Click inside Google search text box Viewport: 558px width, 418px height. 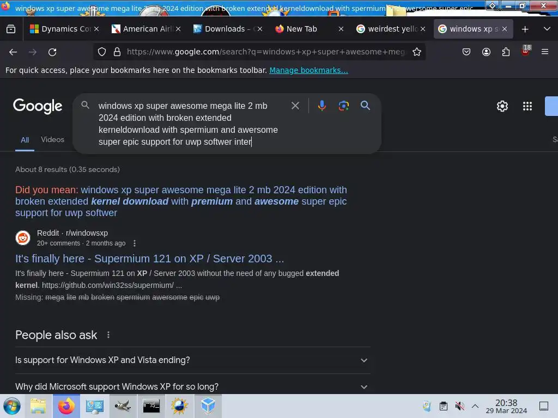pyautogui.click(x=188, y=124)
